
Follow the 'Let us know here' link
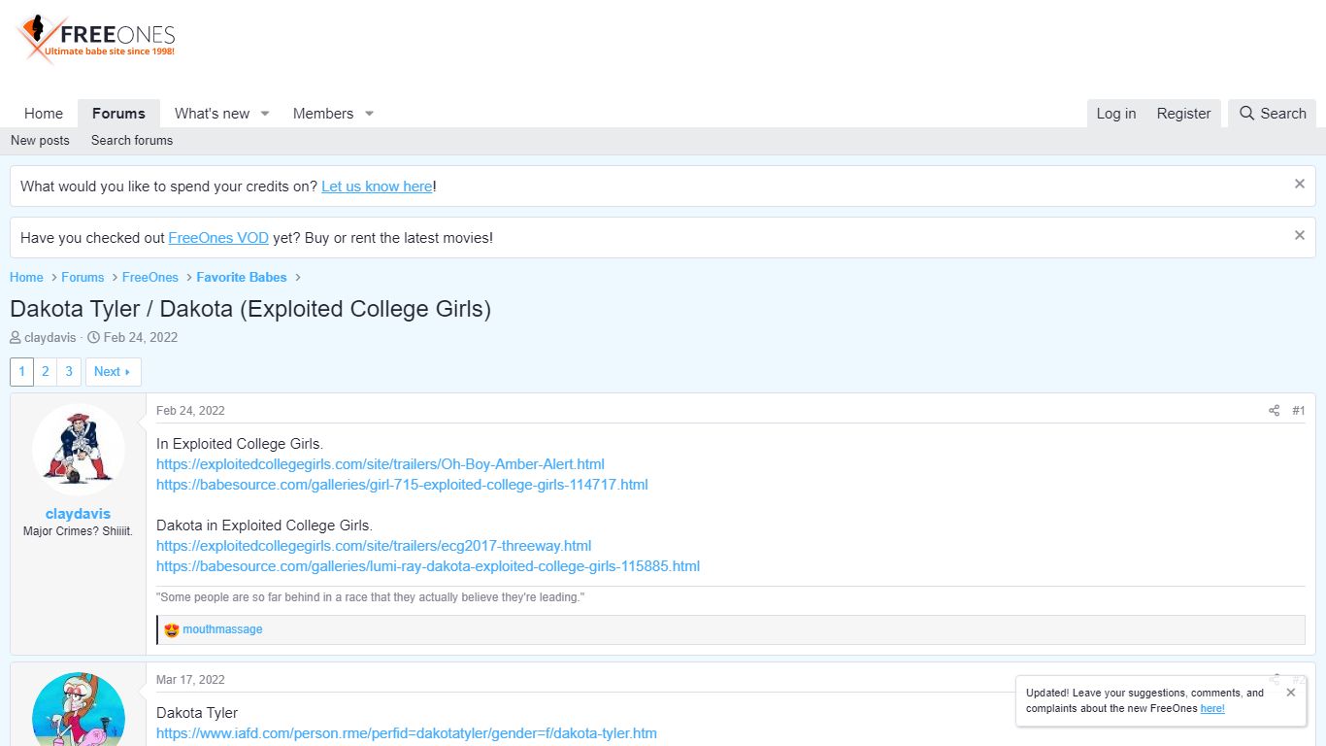[x=377, y=186]
